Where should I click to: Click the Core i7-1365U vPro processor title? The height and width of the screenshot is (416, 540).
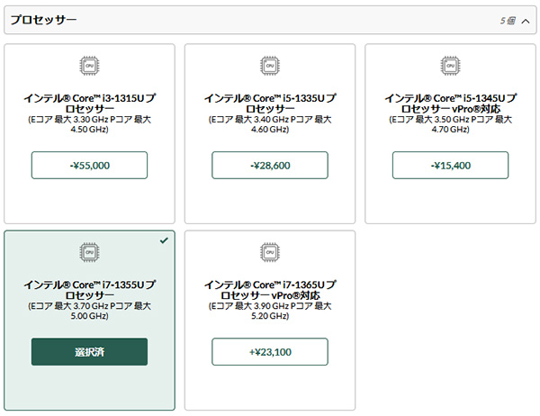coord(270,290)
